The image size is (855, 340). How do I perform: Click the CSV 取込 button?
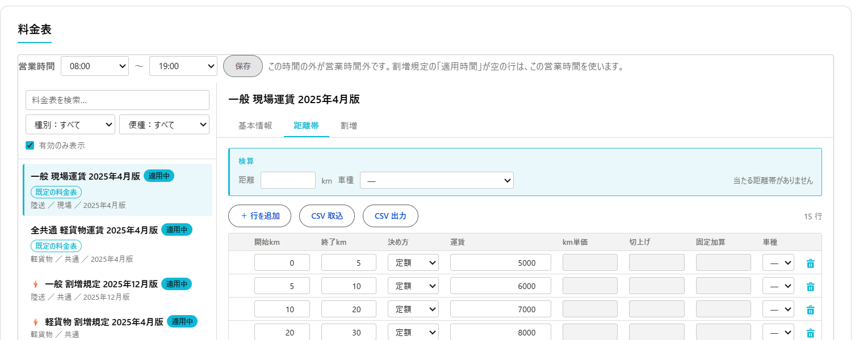click(327, 216)
